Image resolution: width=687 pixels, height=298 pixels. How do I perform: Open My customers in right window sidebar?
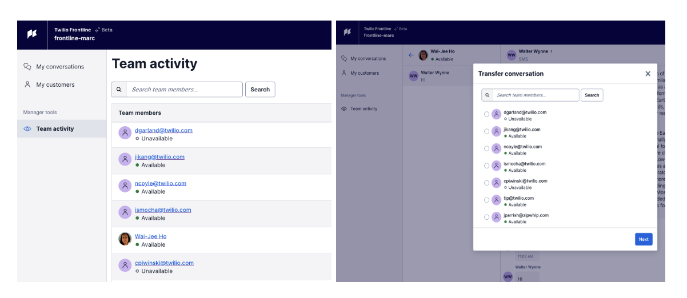click(x=360, y=73)
